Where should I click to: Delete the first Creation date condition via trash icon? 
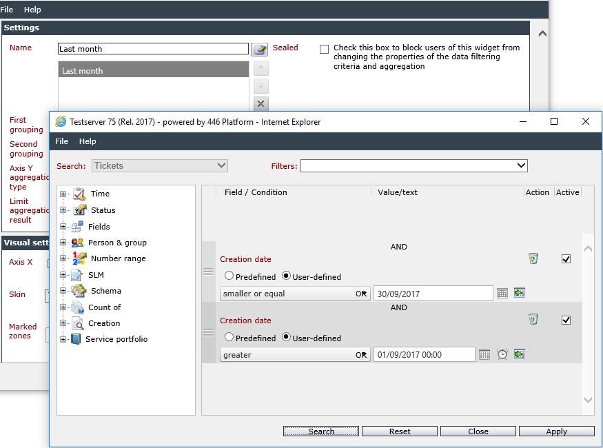pyautogui.click(x=533, y=258)
